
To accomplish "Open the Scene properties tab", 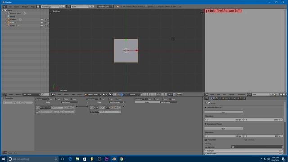I will (x=217, y=99).
